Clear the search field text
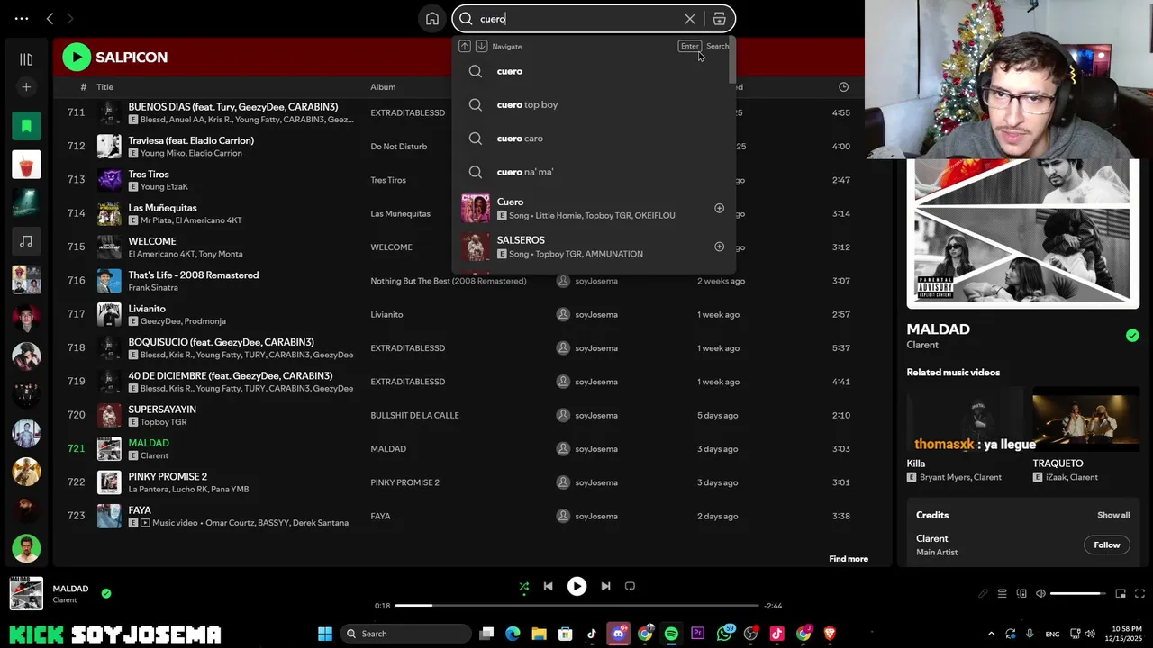1153x648 pixels. point(690,19)
